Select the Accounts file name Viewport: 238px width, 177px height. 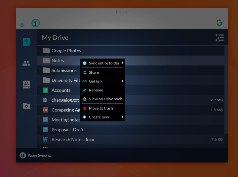pyautogui.click(x=61, y=90)
